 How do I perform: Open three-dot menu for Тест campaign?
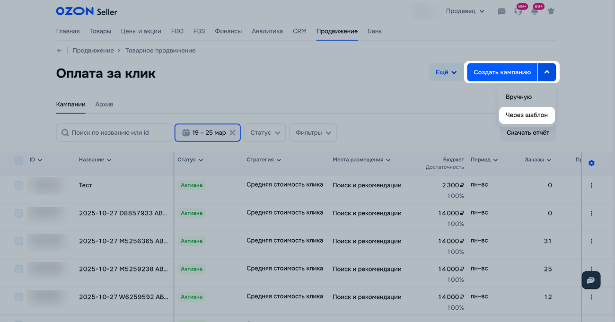coord(591,185)
